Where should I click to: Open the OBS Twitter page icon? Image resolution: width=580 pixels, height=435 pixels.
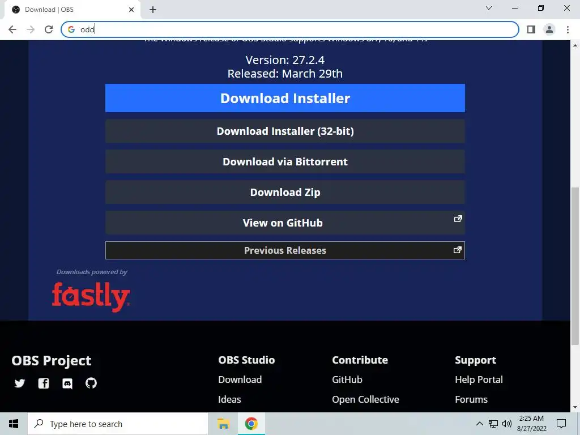[x=20, y=383]
